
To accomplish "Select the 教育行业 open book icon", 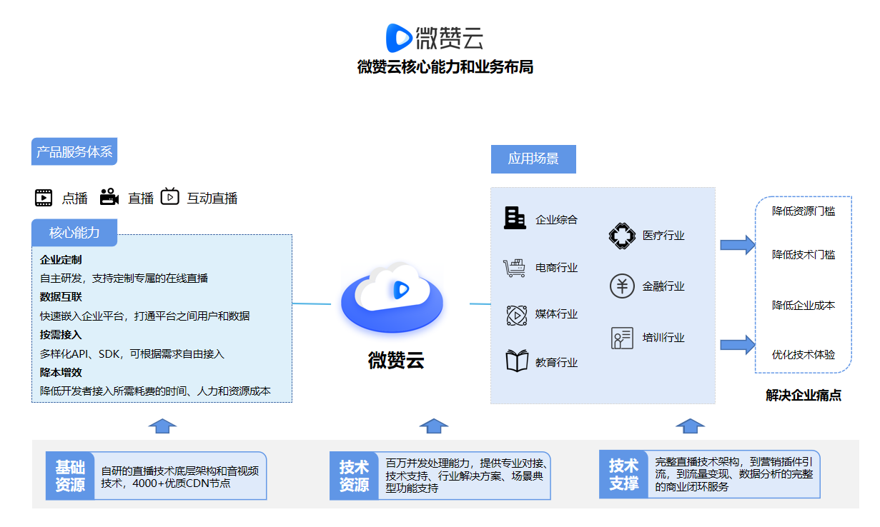I will click(517, 361).
